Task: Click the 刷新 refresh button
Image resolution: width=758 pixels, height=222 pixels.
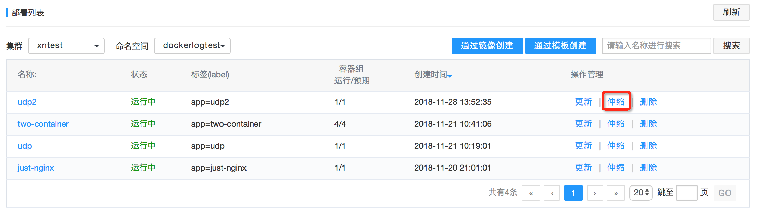Action: (x=731, y=12)
